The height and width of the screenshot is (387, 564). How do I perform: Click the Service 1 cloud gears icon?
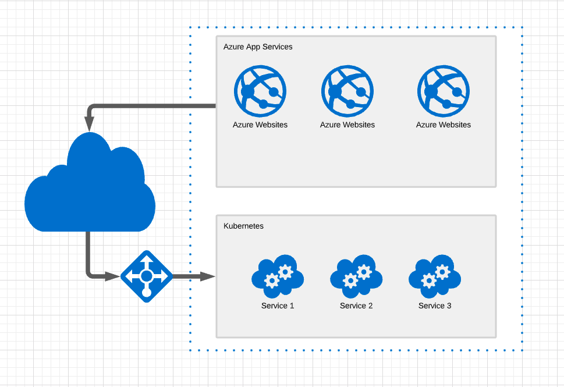(278, 276)
